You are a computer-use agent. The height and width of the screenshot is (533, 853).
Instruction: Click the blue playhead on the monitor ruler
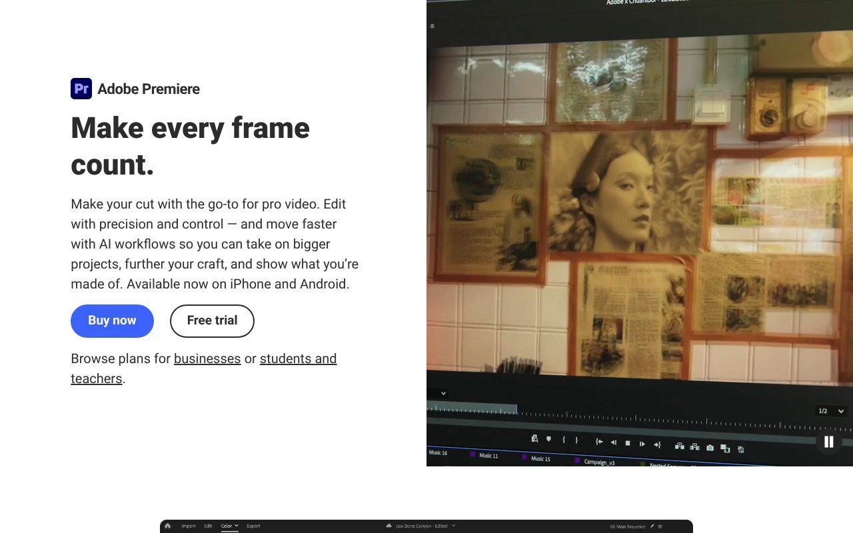(x=516, y=409)
